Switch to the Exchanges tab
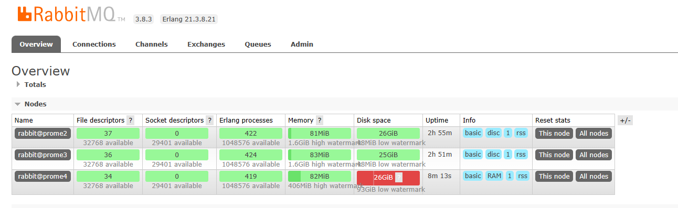The image size is (678, 208). pyautogui.click(x=206, y=44)
